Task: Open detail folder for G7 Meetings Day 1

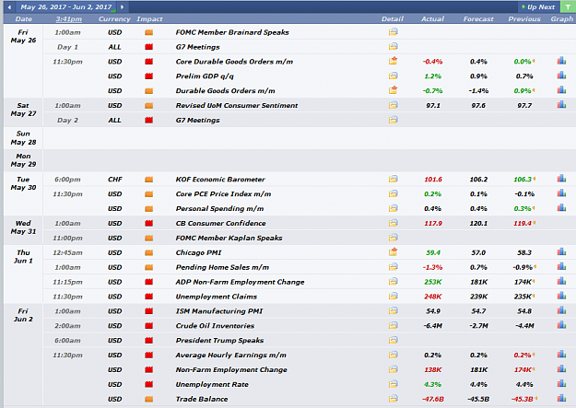Action: pos(393,47)
